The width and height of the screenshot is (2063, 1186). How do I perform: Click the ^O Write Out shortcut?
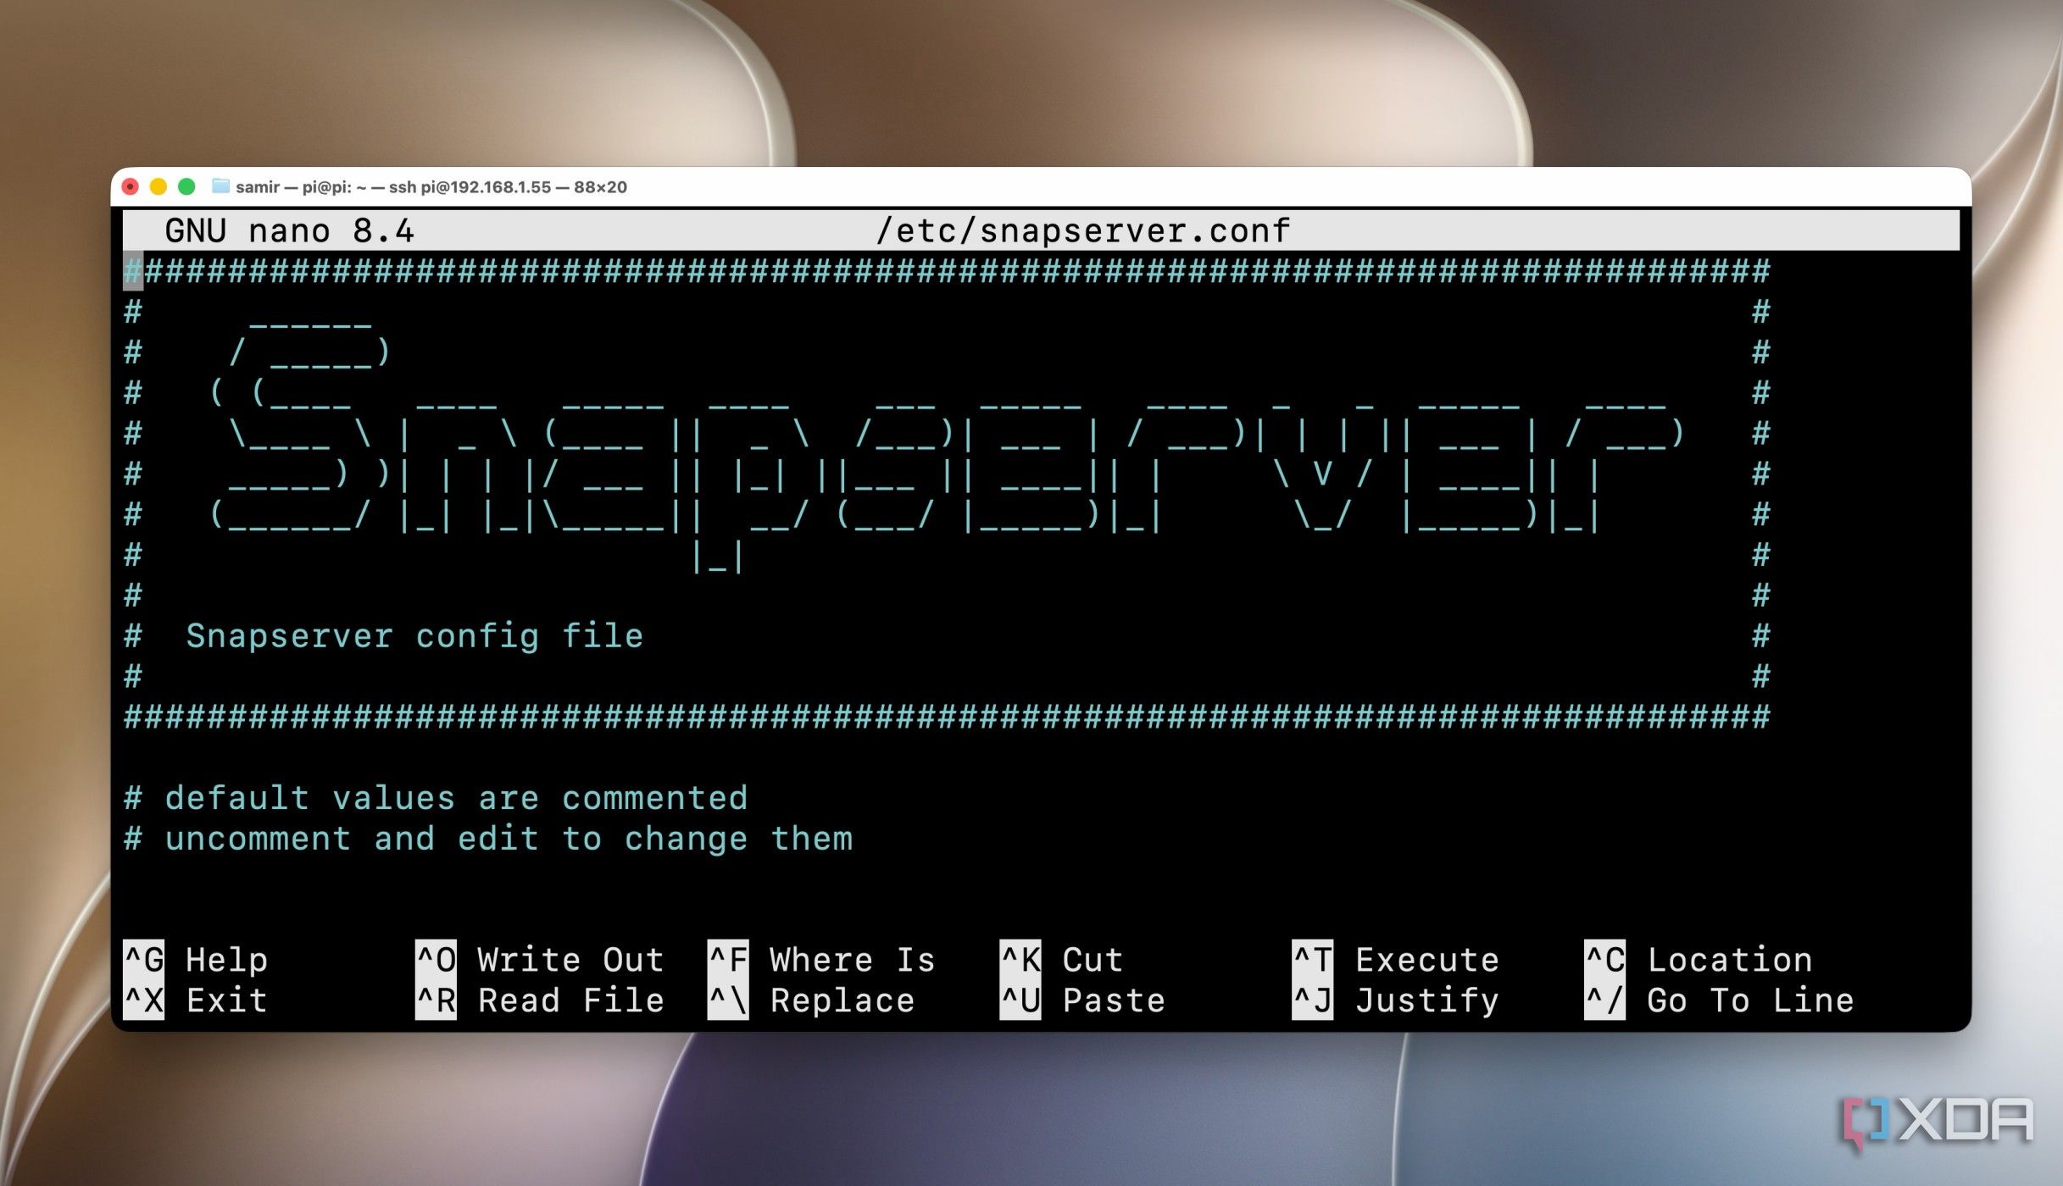(x=540, y=960)
